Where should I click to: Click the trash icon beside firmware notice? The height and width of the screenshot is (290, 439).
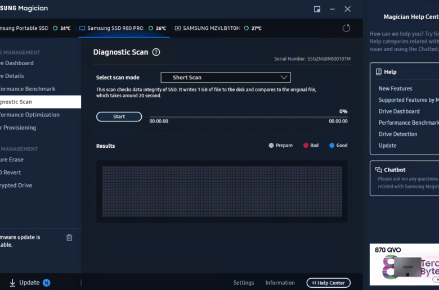pos(69,238)
